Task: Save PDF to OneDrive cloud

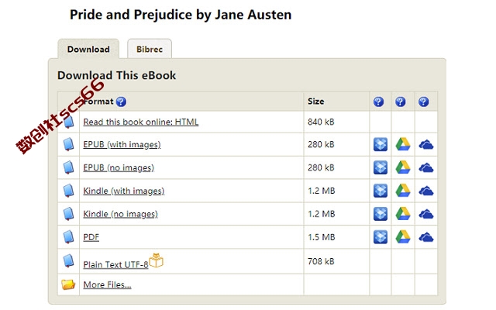Action: [x=426, y=237]
